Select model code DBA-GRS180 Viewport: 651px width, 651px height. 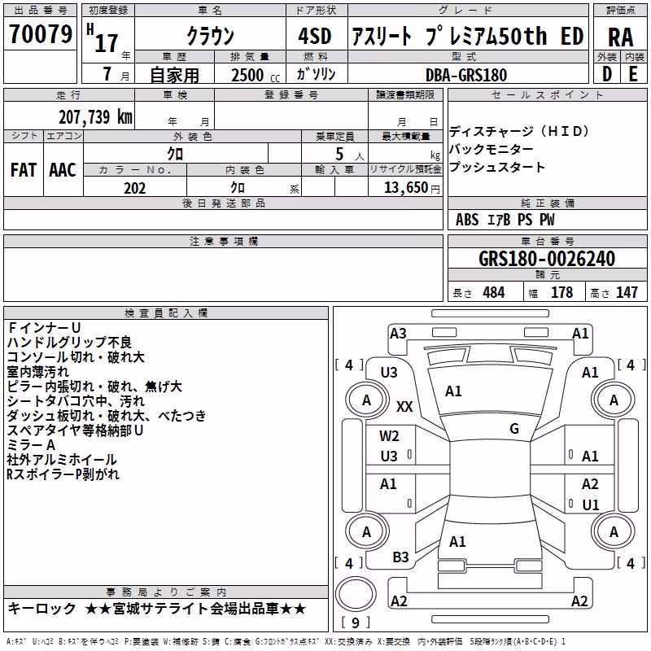click(466, 75)
